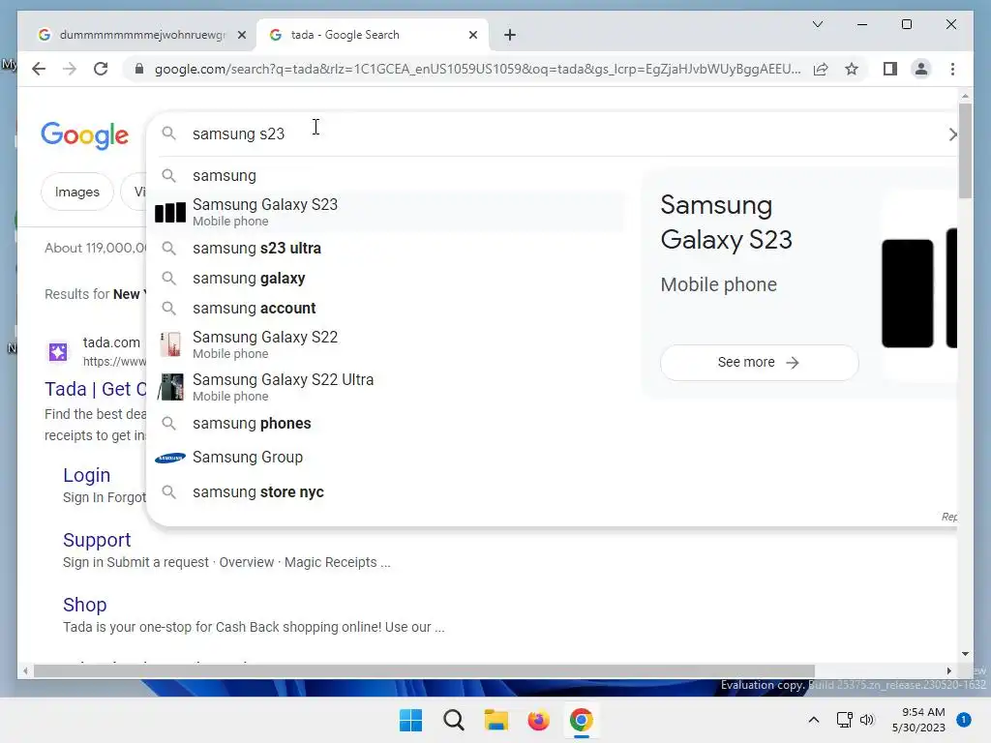Click the magnifier icon in search box

[x=168, y=134]
